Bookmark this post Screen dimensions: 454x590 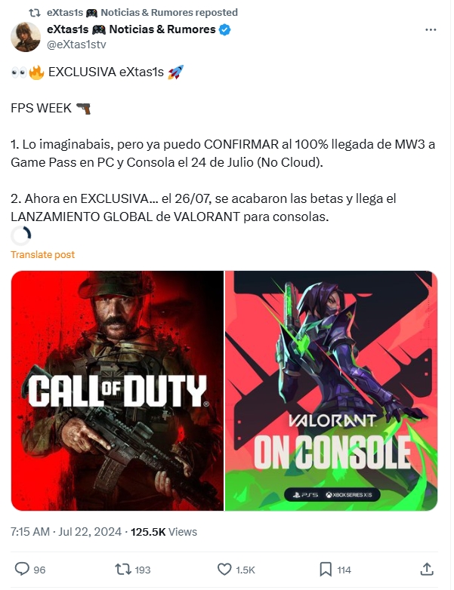[326, 570]
